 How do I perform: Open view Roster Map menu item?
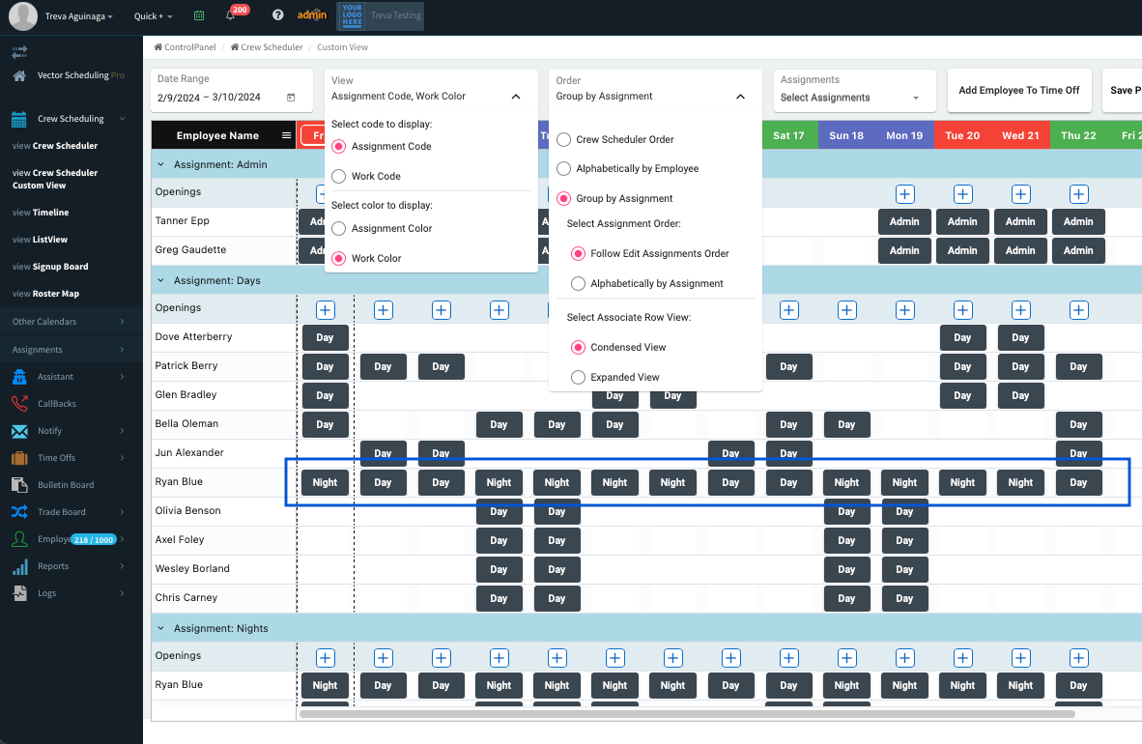click(45, 294)
